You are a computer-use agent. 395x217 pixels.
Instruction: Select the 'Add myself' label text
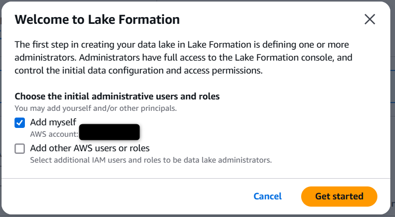click(53, 122)
